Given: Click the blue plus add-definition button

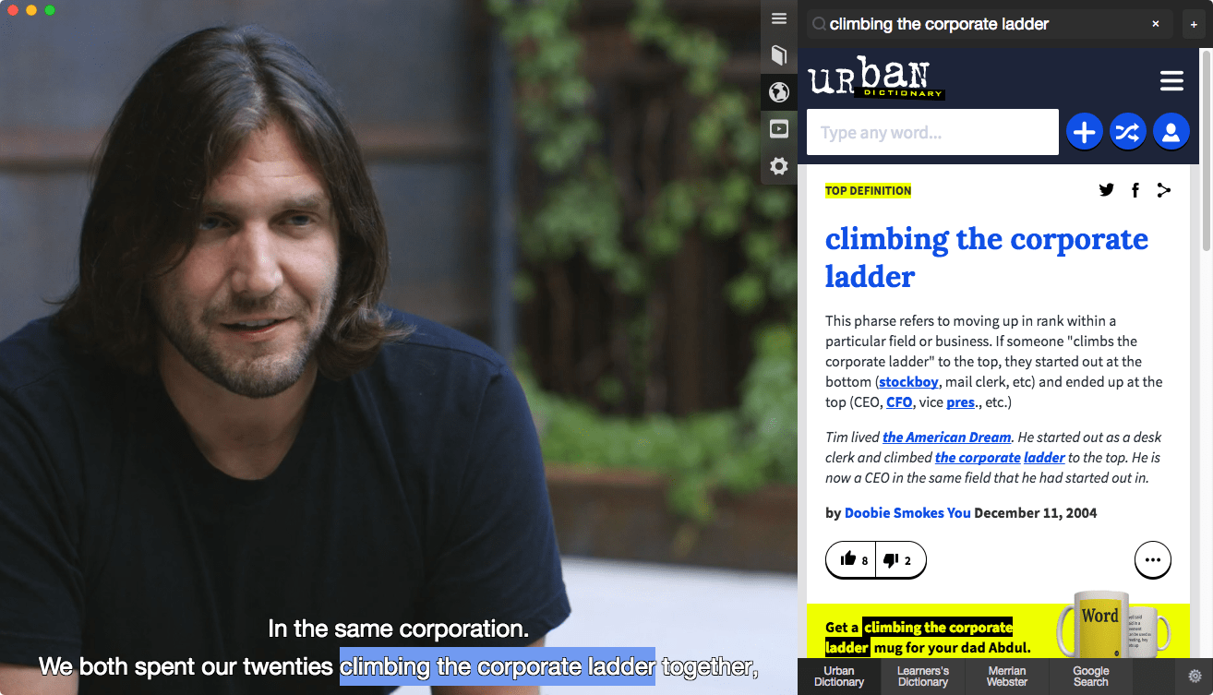Looking at the screenshot, I should click(1085, 132).
